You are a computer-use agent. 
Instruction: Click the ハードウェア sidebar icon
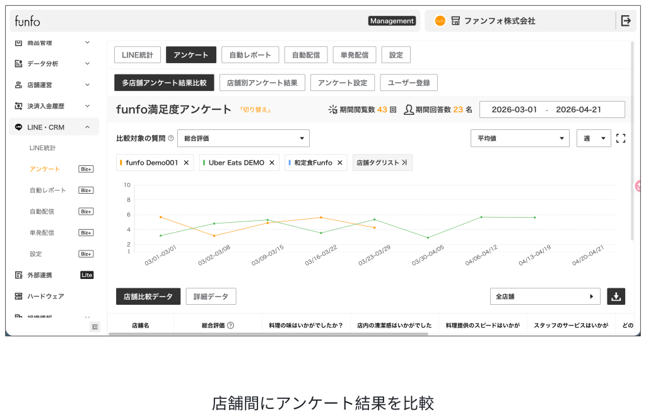(18, 296)
